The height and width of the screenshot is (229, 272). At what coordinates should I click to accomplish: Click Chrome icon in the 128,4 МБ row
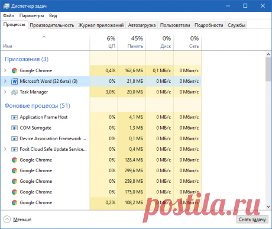(14, 160)
